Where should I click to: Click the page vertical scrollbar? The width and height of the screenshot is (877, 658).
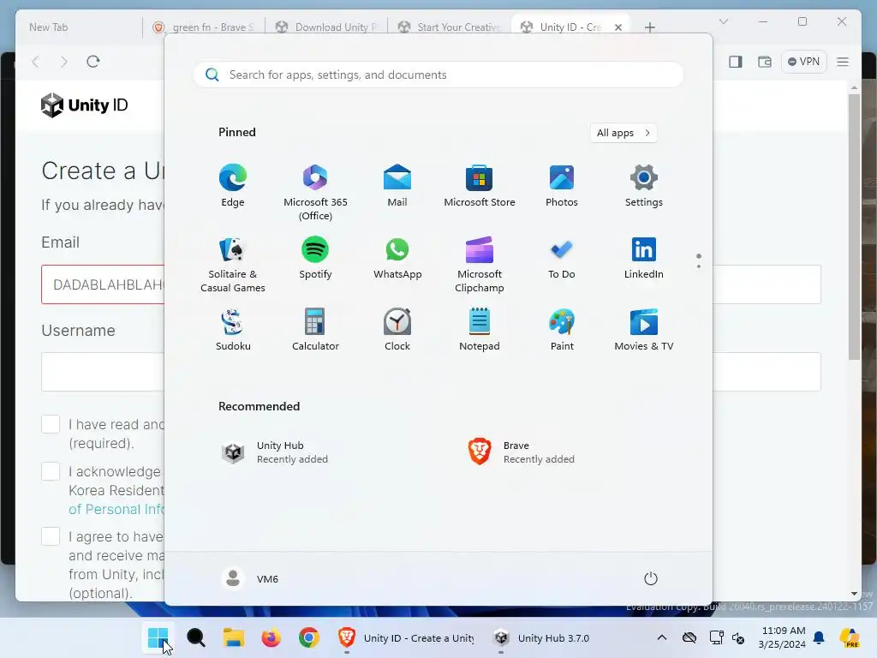coord(854,226)
